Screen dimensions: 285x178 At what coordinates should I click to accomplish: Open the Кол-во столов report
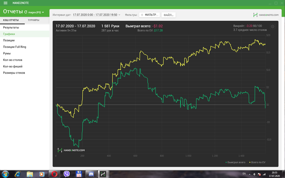25,60
